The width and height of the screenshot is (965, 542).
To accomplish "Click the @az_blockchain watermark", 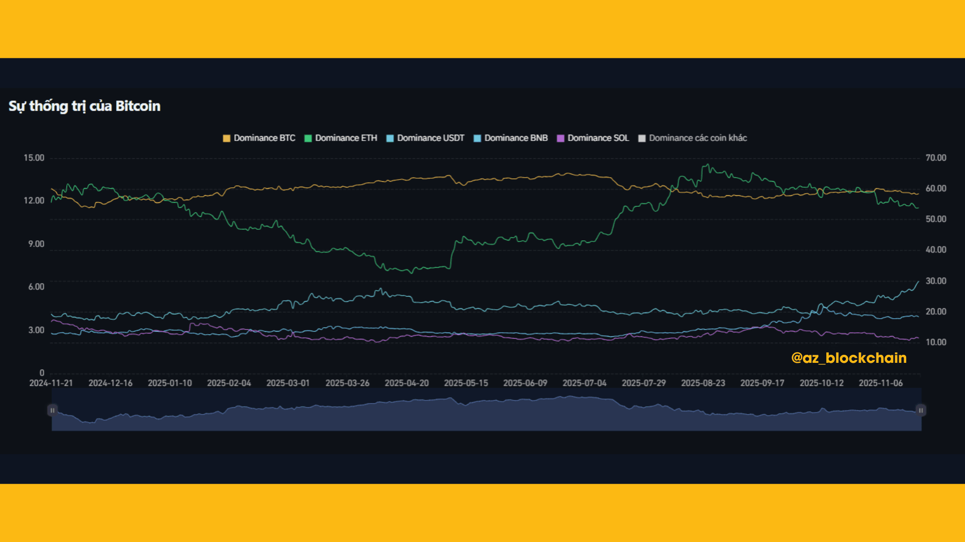I will click(x=848, y=358).
